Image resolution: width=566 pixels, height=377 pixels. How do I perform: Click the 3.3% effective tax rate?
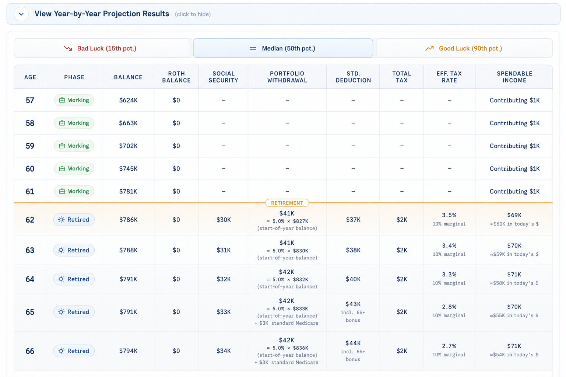[x=449, y=275]
